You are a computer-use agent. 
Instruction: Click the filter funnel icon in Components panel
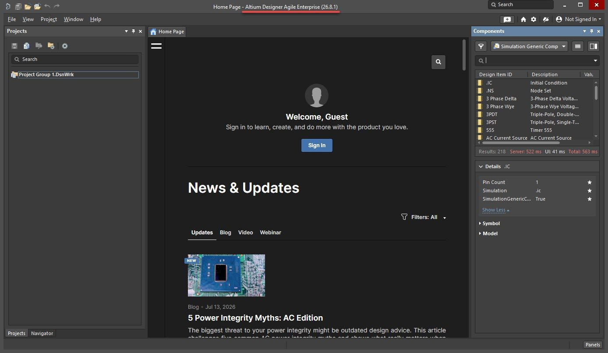pyautogui.click(x=481, y=46)
